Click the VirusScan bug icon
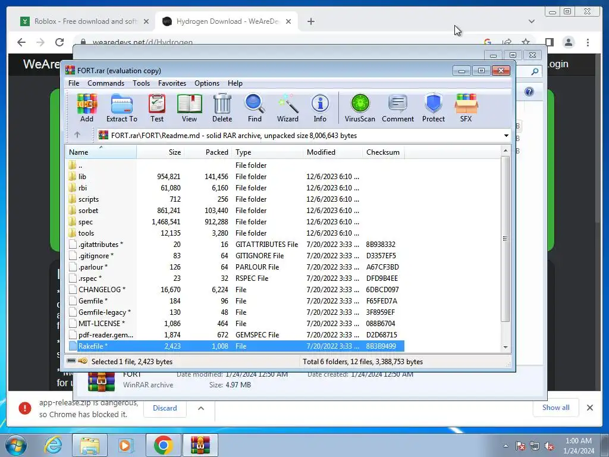 click(x=360, y=108)
